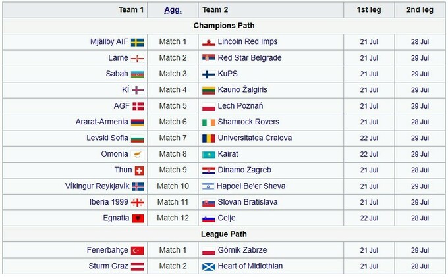Click the Denmark flag next to AGF
The width and height of the screenshot is (448, 277).
(x=138, y=106)
